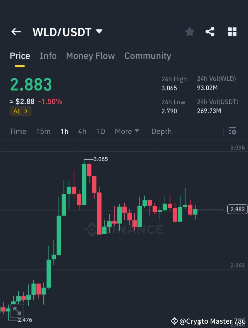Tap the back arrow to exit chart

tap(16, 32)
